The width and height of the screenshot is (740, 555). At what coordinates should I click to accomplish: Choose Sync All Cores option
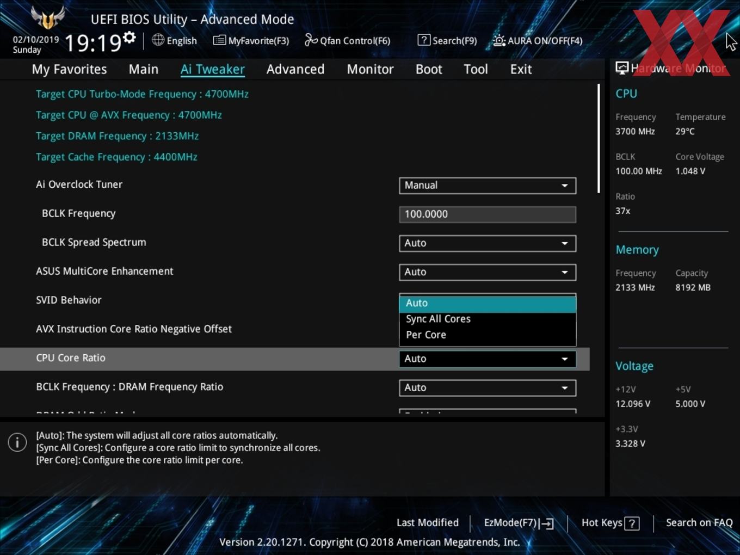point(488,319)
